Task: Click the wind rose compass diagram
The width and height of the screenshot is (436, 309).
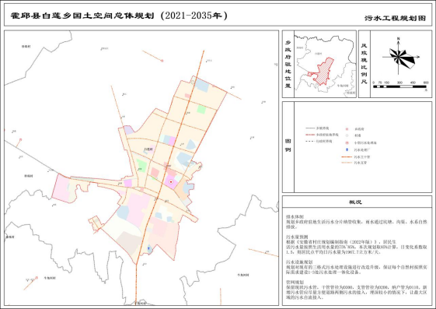Action: [x=400, y=58]
